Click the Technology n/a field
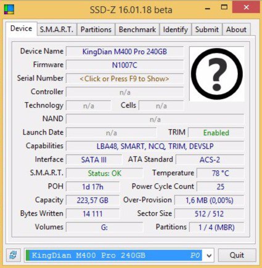The width and height of the screenshot is (262, 268). coord(89,106)
